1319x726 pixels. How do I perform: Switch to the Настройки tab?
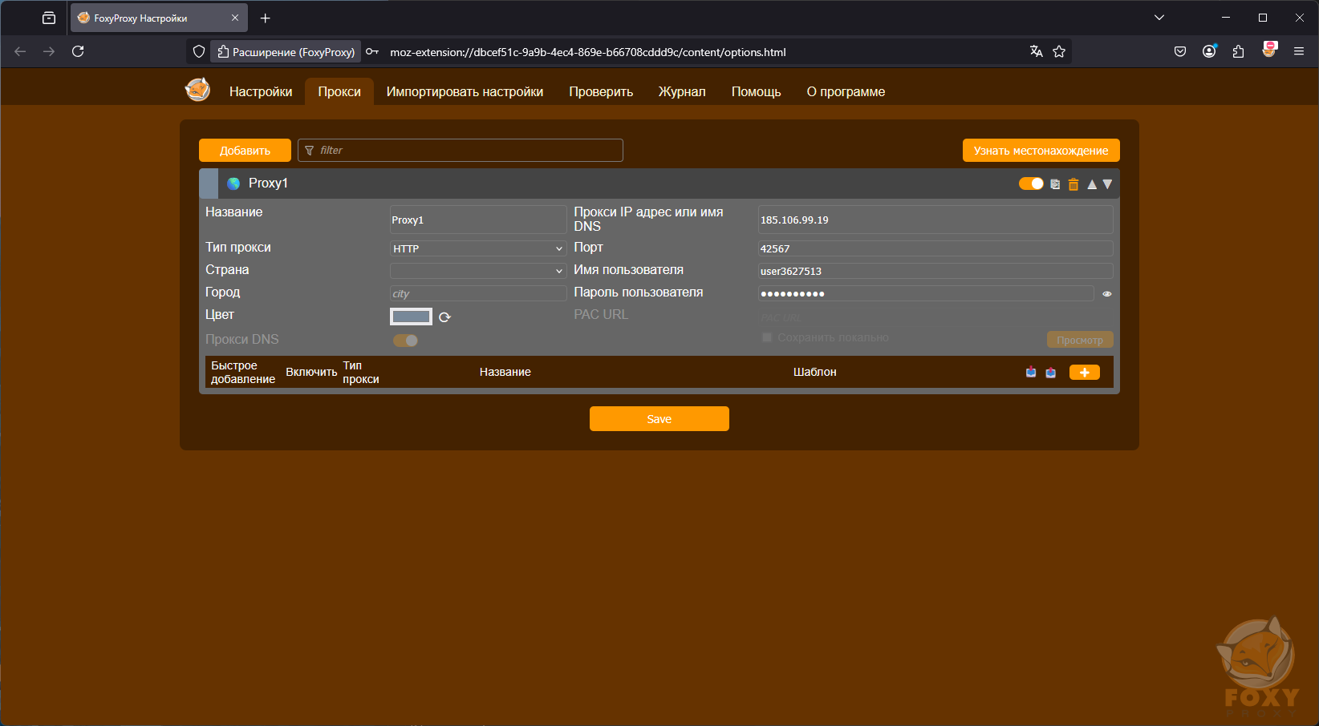coord(261,91)
